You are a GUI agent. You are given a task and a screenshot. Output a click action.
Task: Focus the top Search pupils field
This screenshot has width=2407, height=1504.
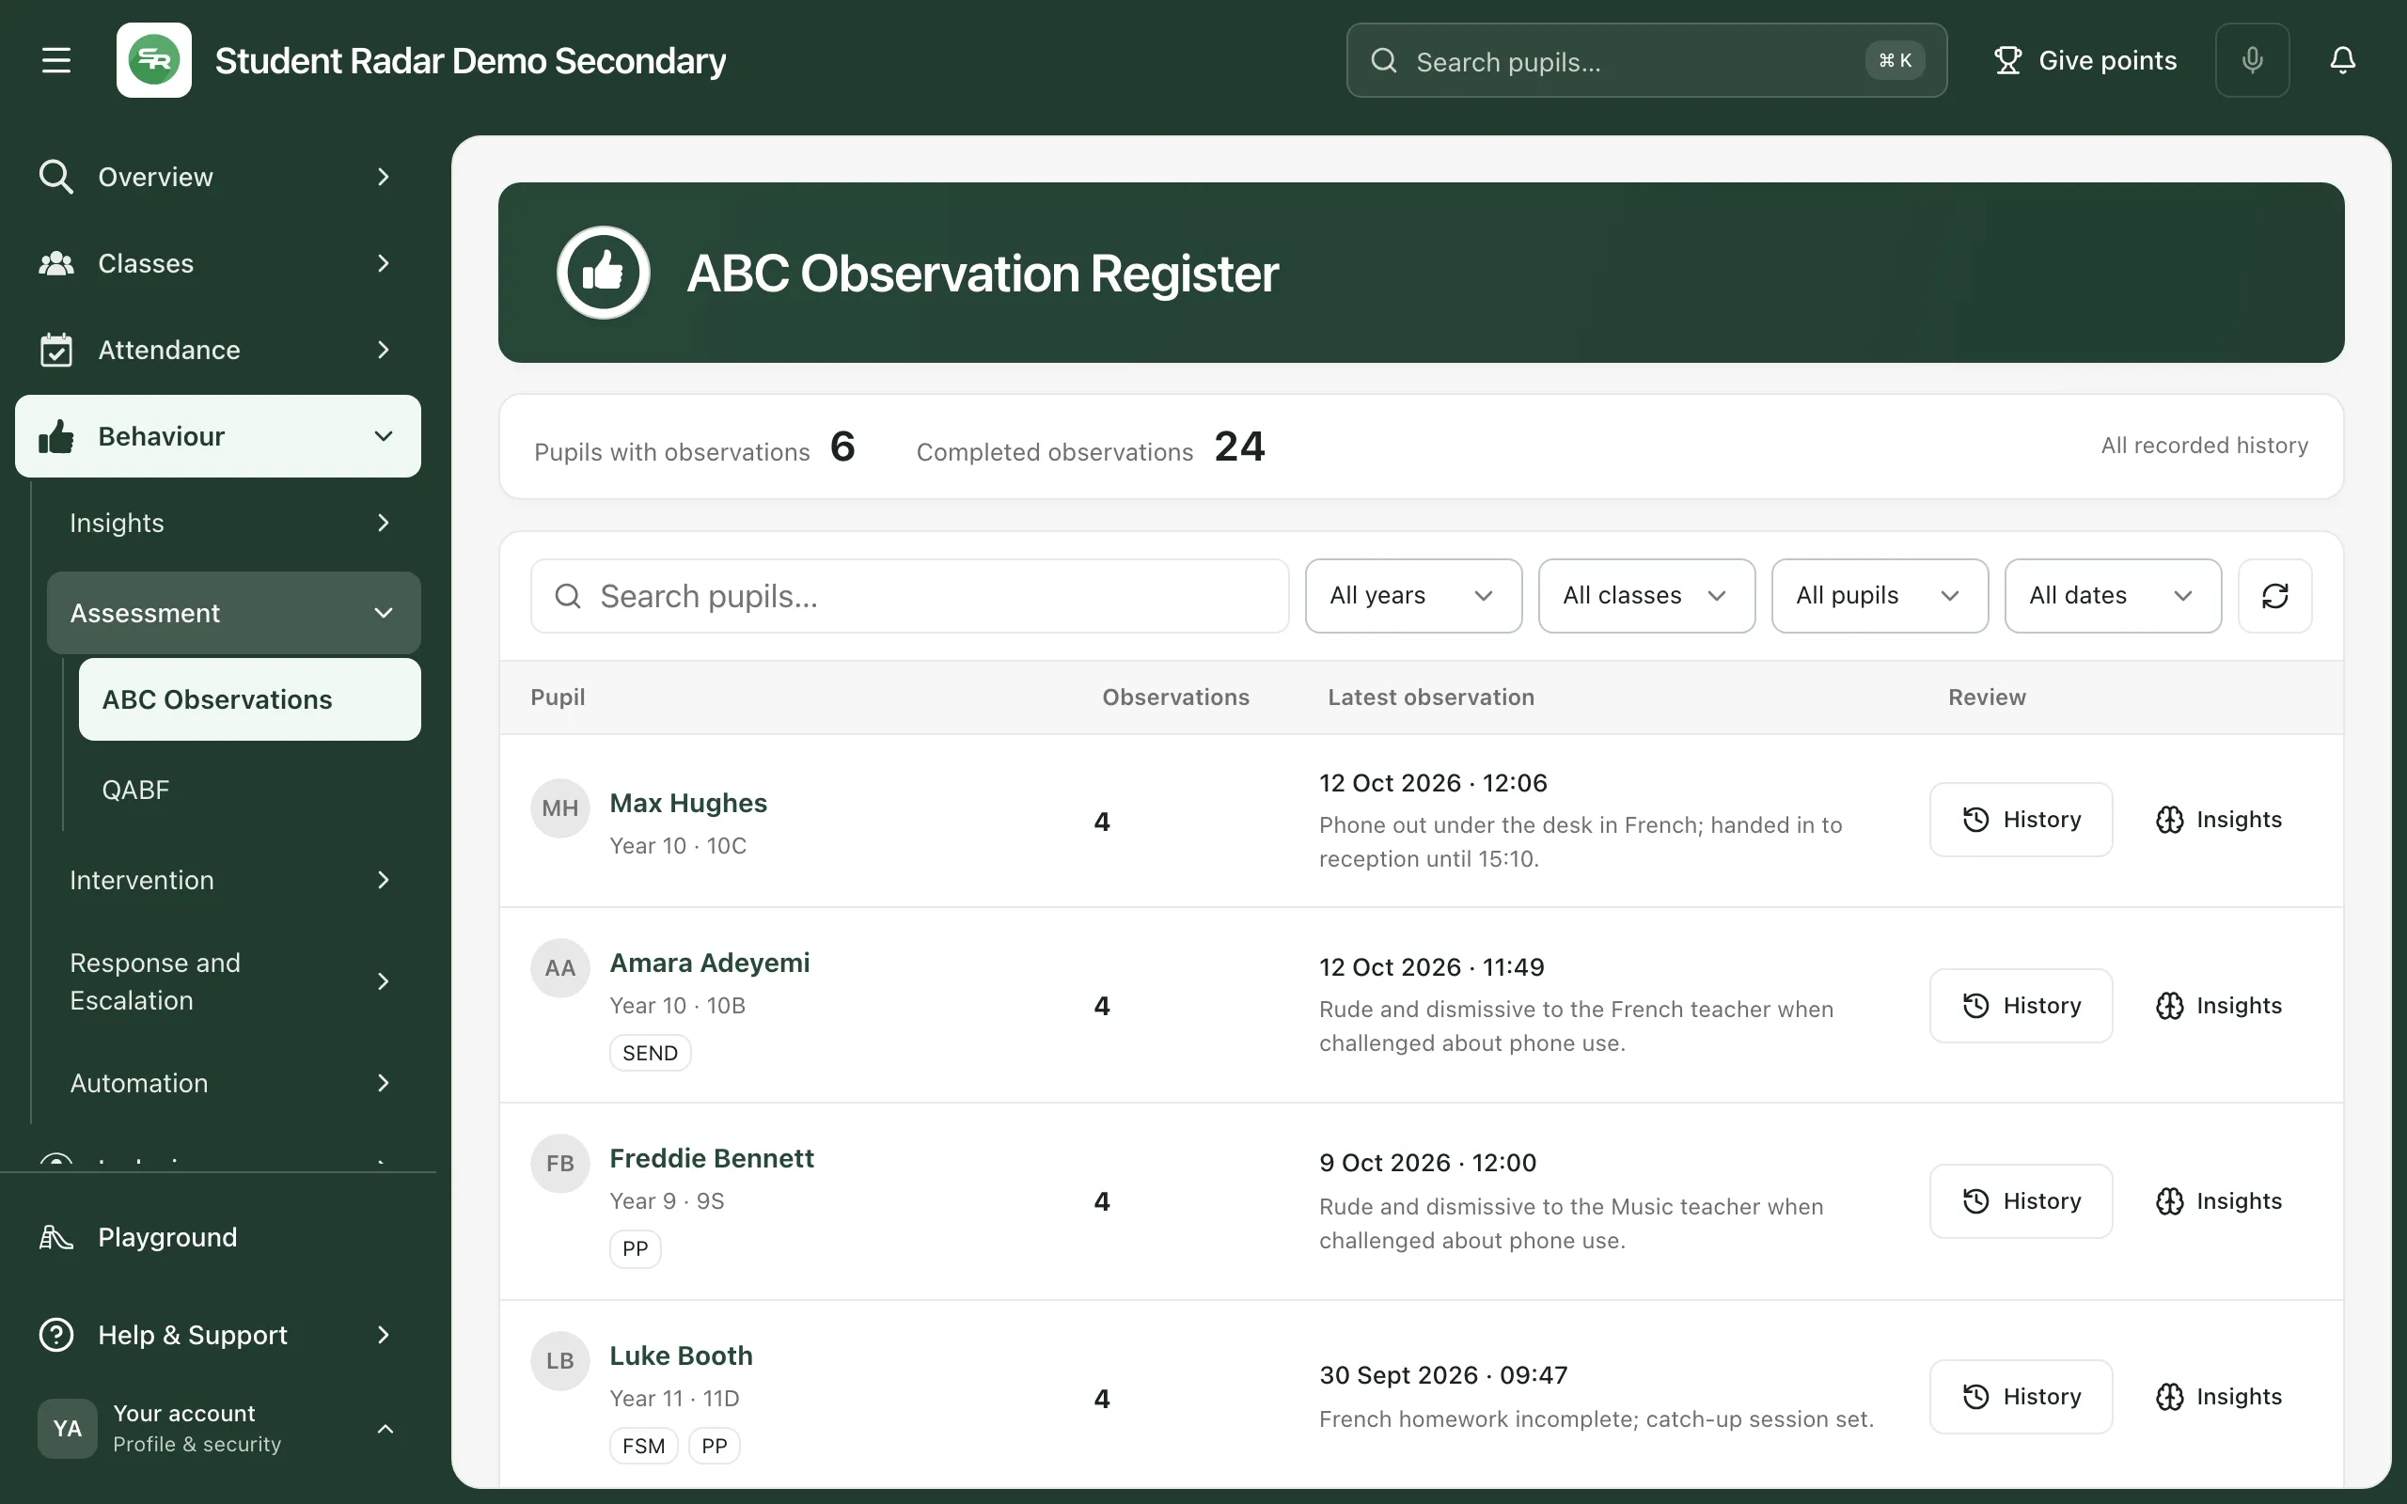coord(1646,61)
